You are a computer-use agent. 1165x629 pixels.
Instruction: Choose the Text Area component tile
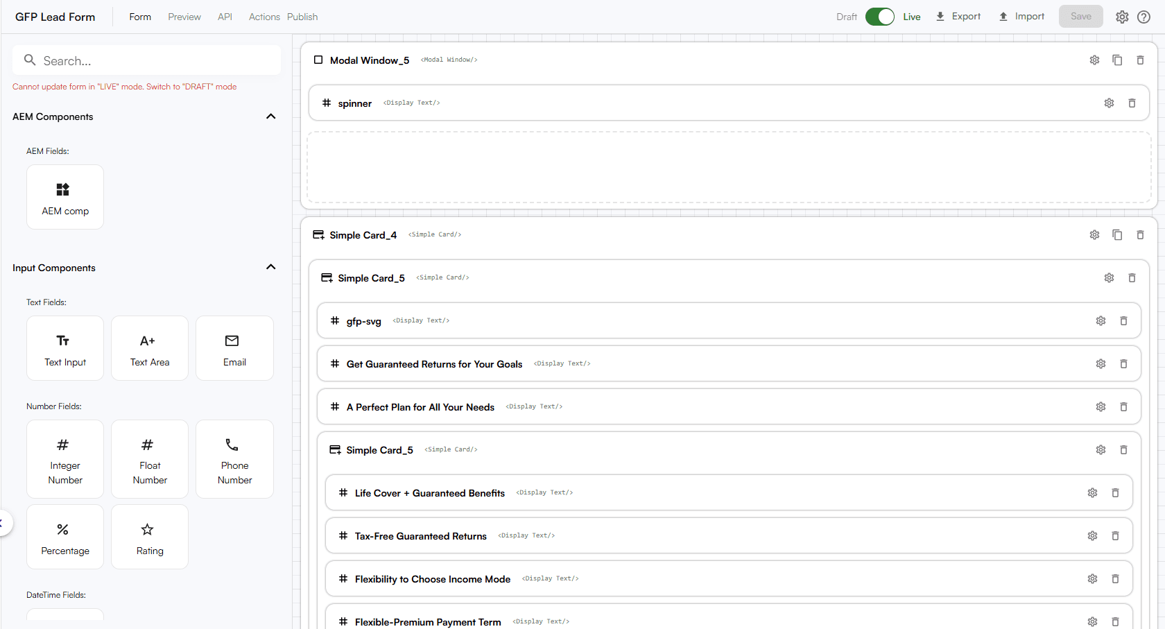click(150, 348)
